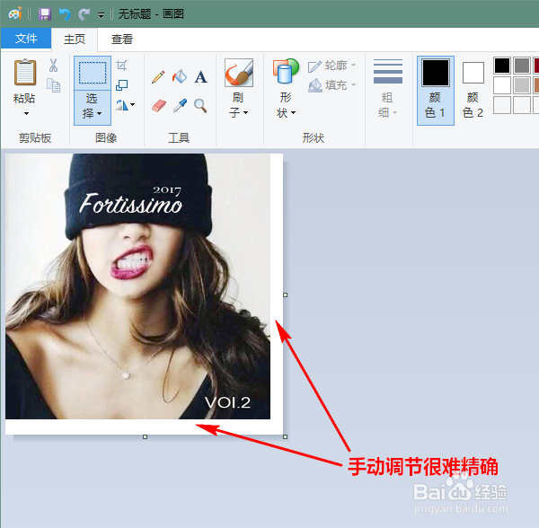Select 颜色 2 background color box
The height and width of the screenshot is (528, 539).
point(473,91)
